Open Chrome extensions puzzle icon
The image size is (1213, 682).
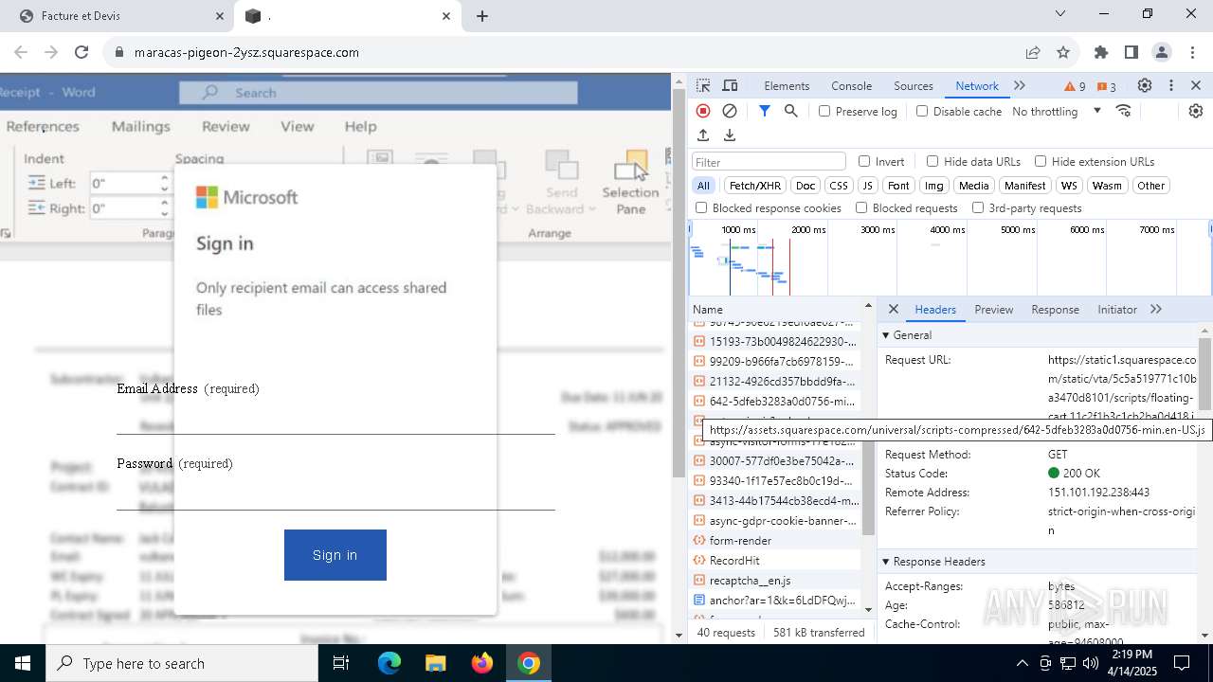1101,52
